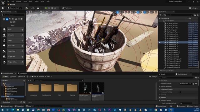Click the Import button
Screen dimensions: 200x112
[x=13, y=77]
